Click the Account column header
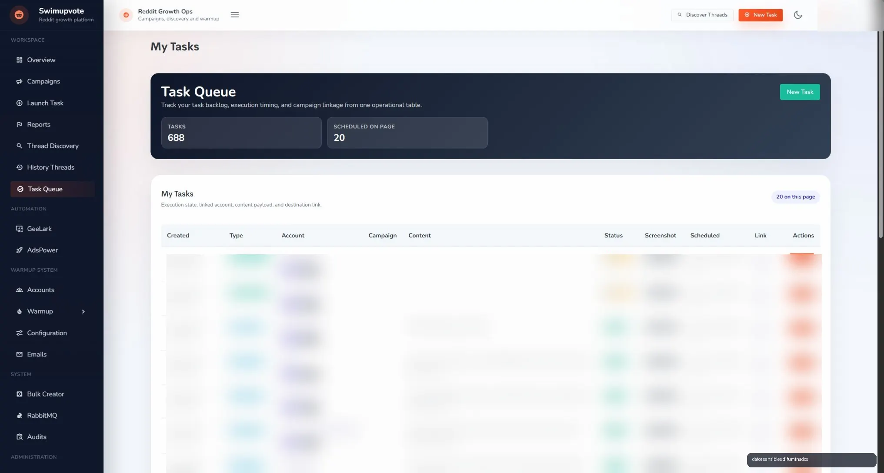This screenshot has height=473, width=884. (x=293, y=236)
